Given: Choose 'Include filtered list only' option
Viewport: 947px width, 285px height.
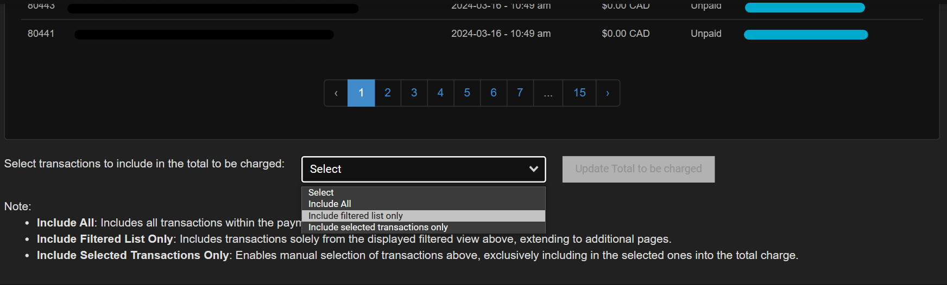Looking at the screenshot, I should [356, 216].
